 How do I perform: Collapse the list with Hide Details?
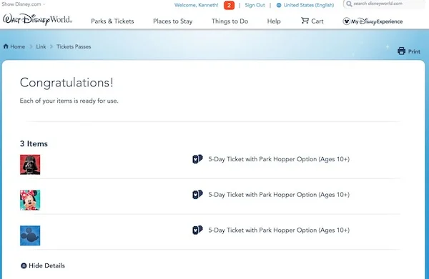pos(43,265)
